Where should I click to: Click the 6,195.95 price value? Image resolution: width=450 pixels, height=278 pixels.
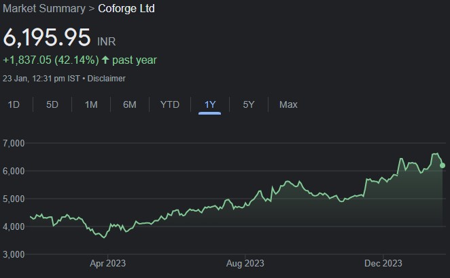point(47,37)
